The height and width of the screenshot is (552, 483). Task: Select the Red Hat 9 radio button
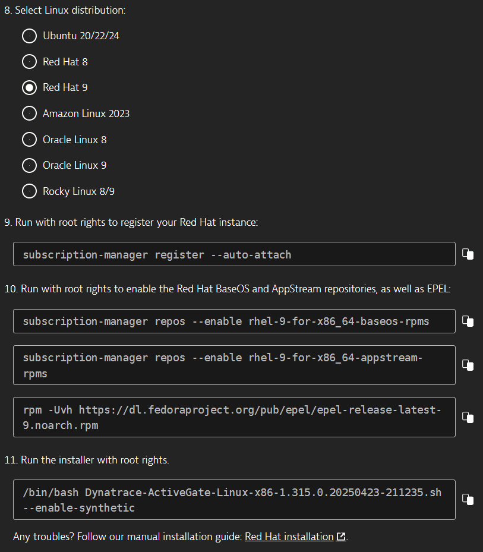29,88
